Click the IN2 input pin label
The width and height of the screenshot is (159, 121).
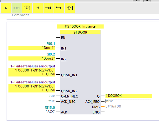64,59
